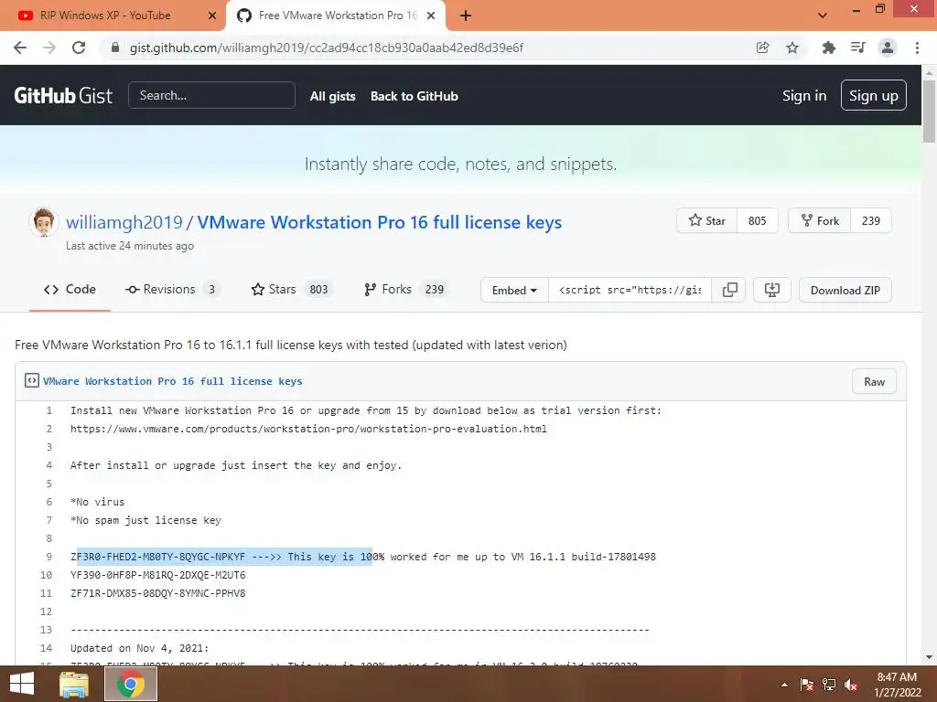Click key ZF71R-DMX85-08DQY-8YMNC-PPHV8
Screen dimensions: 937x702
157,593
